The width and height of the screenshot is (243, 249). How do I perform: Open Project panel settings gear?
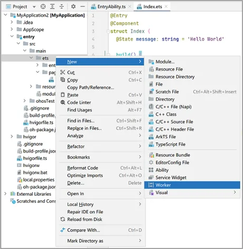[73, 7]
